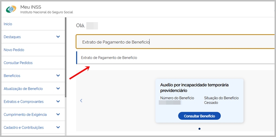Image resolution: width=276 pixels, height=137 pixels.
Task: Expand the Destaques chevron
Action: point(58,37)
